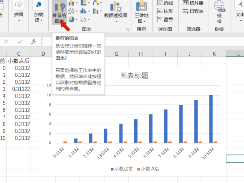
Task: Expand column chart dropdown arrow
Action: pos(76,3)
